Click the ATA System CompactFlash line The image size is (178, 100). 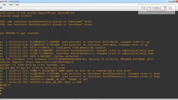38,13
